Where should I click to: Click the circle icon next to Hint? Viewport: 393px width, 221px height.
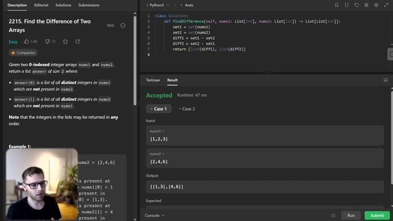pyautogui.click(x=123, y=26)
